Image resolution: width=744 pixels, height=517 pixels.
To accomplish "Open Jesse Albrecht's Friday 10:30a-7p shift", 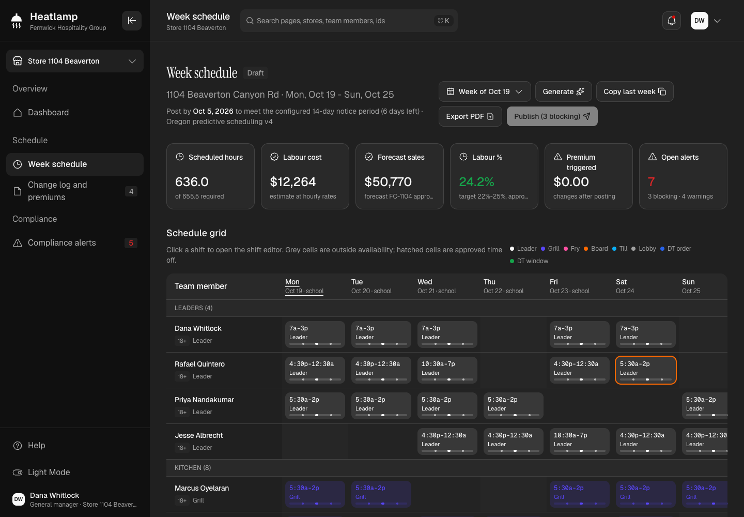I will [580, 442].
